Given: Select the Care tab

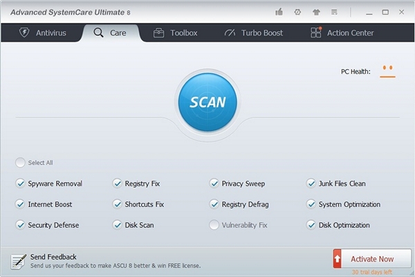Looking at the screenshot, I should 110,33.
